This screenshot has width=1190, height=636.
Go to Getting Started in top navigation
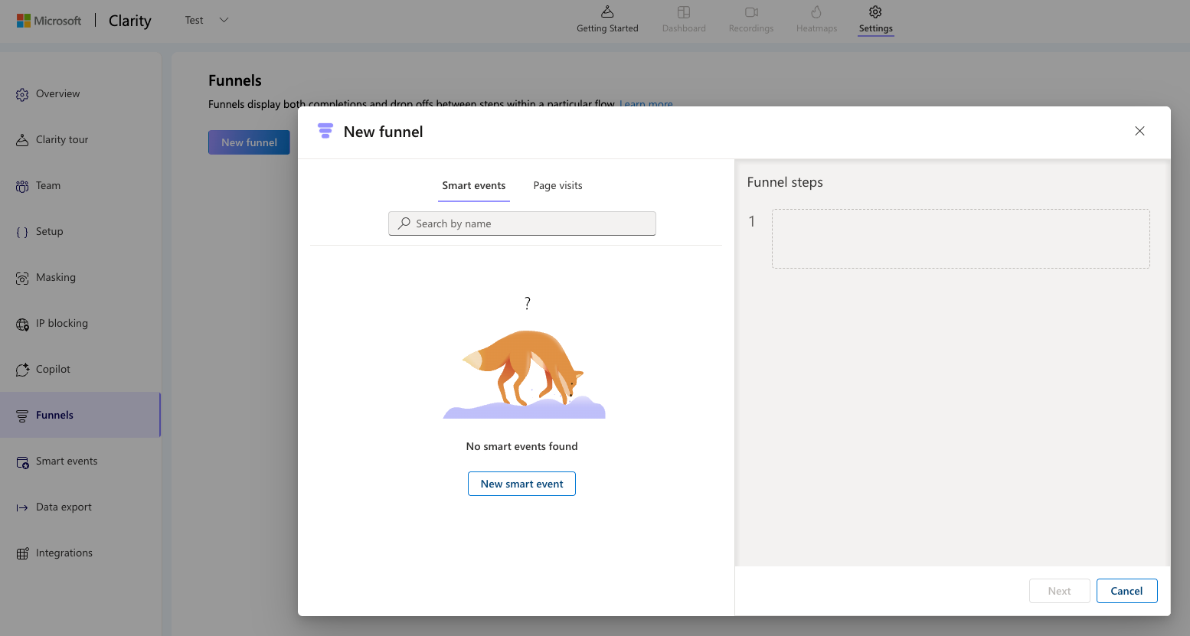(607, 20)
